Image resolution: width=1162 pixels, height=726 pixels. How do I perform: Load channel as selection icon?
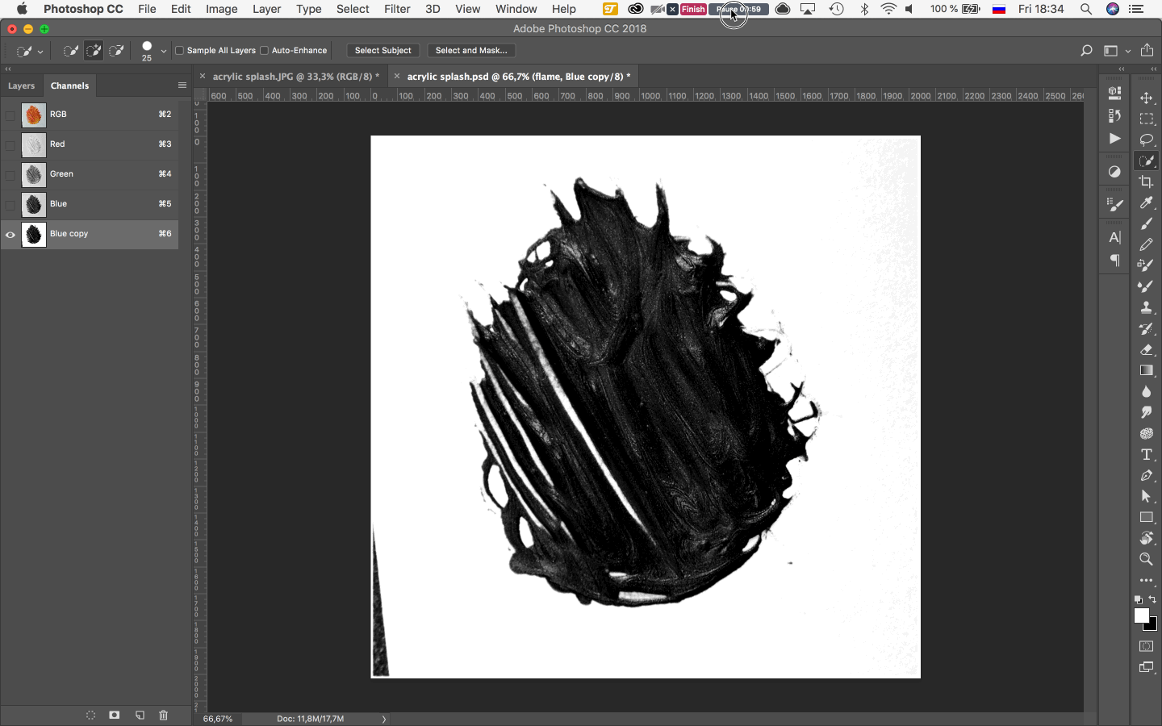coord(90,716)
